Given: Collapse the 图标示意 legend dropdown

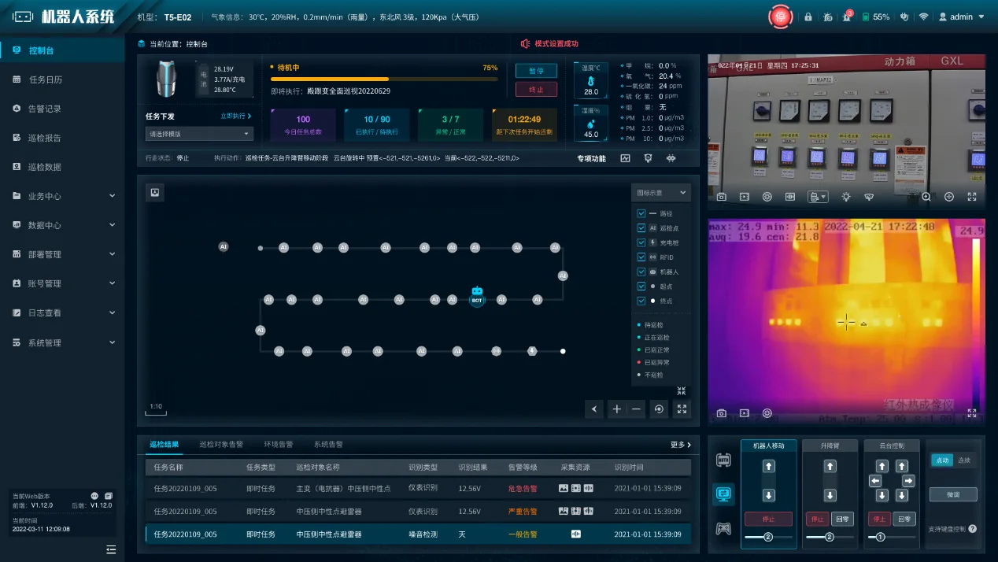Looking at the screenshot, I should coord(660,193).
